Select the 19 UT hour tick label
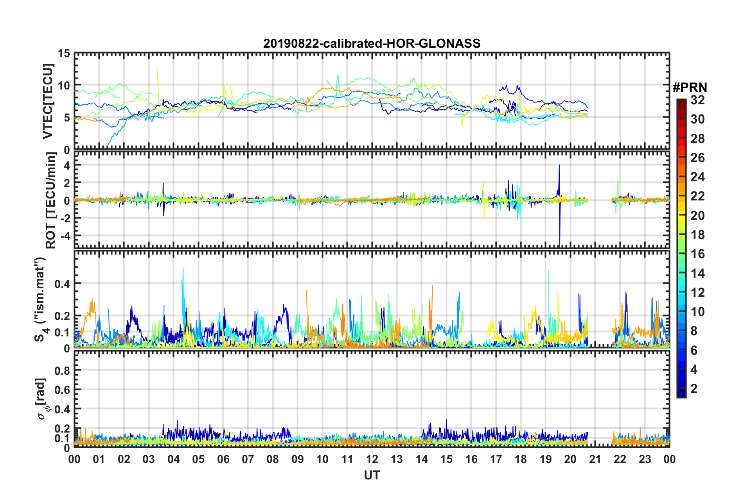744x497 pixels. [x=546, y=459]
